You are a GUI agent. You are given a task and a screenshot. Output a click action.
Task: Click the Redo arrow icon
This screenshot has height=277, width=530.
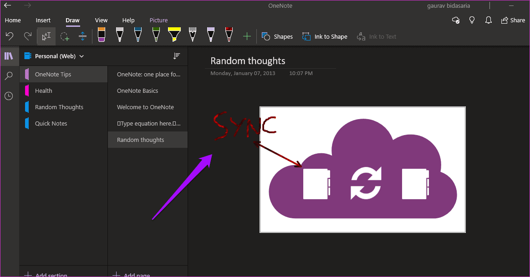tap(28, 36)
